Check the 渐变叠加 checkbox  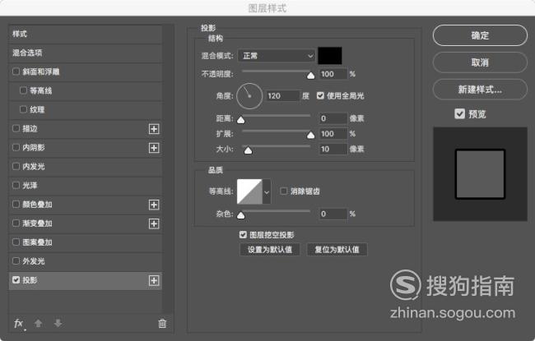click(16, 223)
